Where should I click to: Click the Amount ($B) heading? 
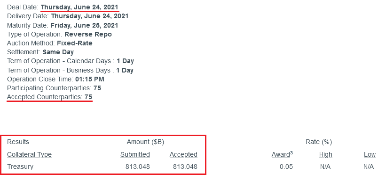[x=145, y=142]
